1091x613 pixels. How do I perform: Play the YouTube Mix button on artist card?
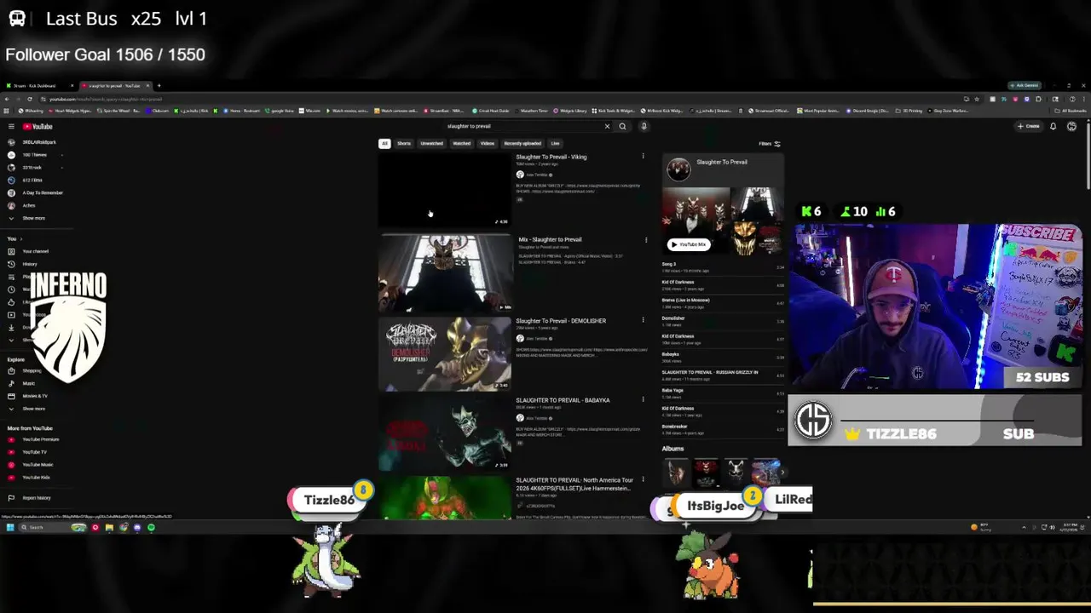(689, 245)
